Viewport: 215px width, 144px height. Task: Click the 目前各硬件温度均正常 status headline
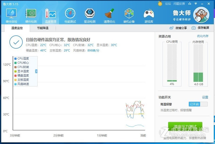[x=58, y=40]
